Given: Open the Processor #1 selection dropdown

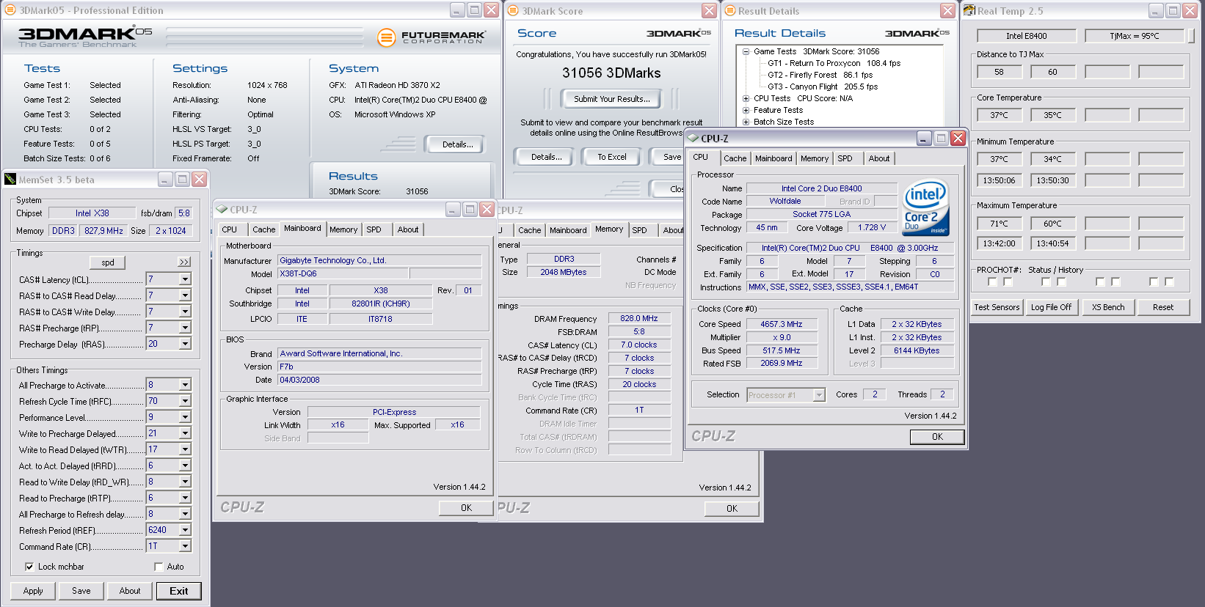Looking at the screenshot, I should (819, 395).
